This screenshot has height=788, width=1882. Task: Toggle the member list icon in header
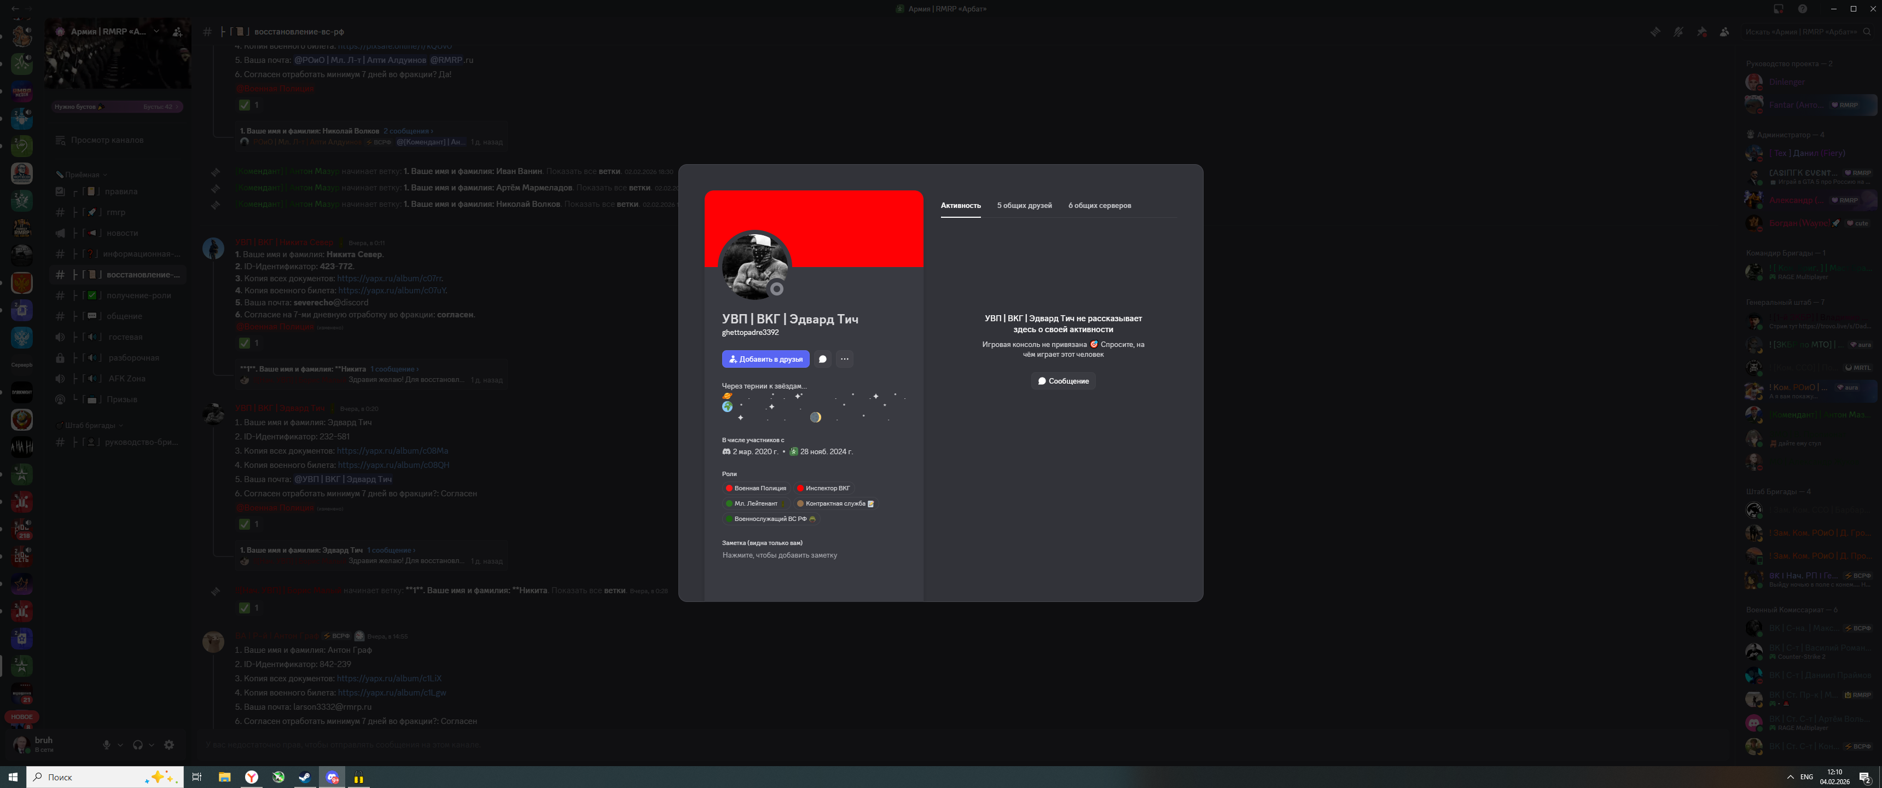coord(1724,31)
